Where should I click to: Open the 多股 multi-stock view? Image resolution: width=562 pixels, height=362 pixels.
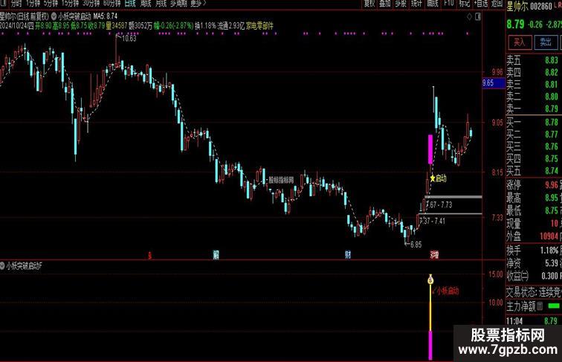[401, 4]
